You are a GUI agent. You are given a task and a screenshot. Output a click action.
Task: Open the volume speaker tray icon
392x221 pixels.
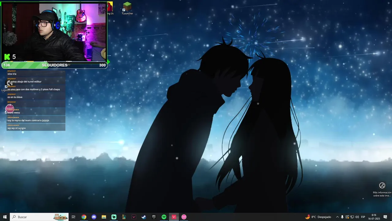[357, 217]
